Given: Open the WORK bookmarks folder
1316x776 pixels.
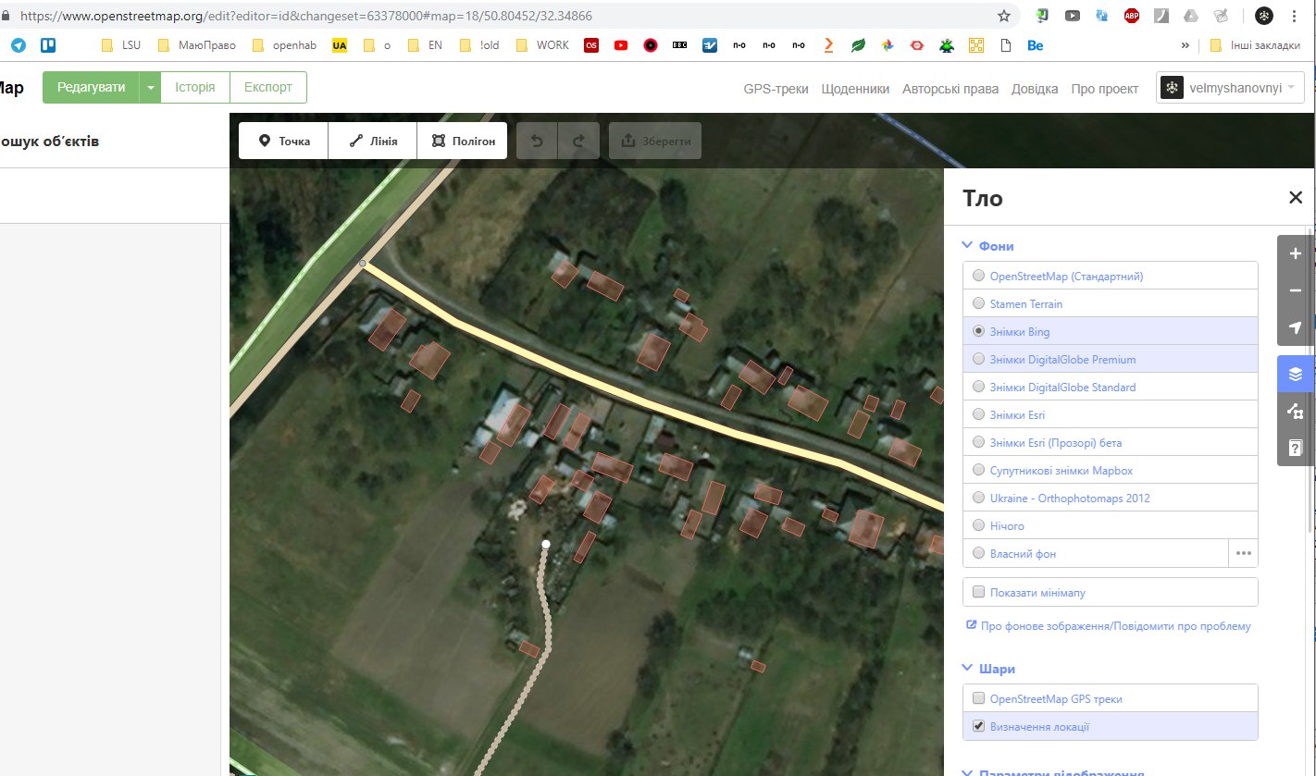Looking at the screenshot, I should (543, 44).
